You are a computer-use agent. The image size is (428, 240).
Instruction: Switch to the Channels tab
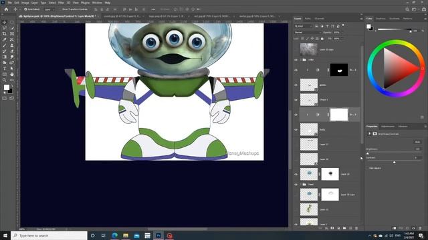[320, 19]
